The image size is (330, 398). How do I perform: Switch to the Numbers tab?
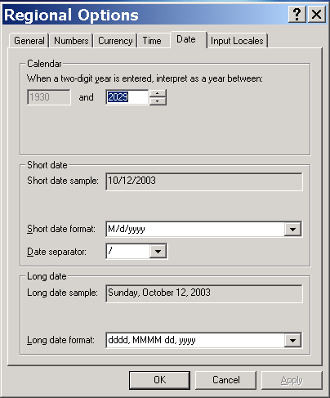[71, 41]
